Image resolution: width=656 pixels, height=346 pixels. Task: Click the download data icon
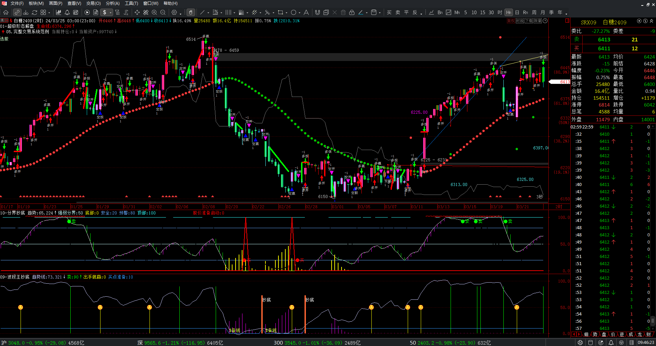tap(26, 12)
